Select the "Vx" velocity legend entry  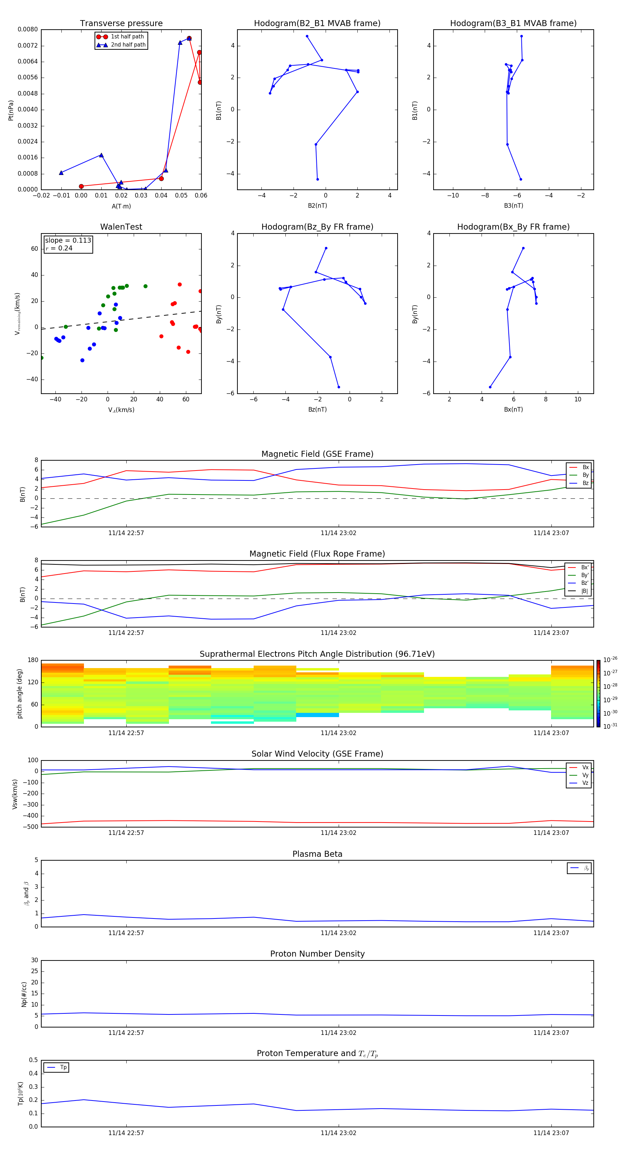point(579,767)
